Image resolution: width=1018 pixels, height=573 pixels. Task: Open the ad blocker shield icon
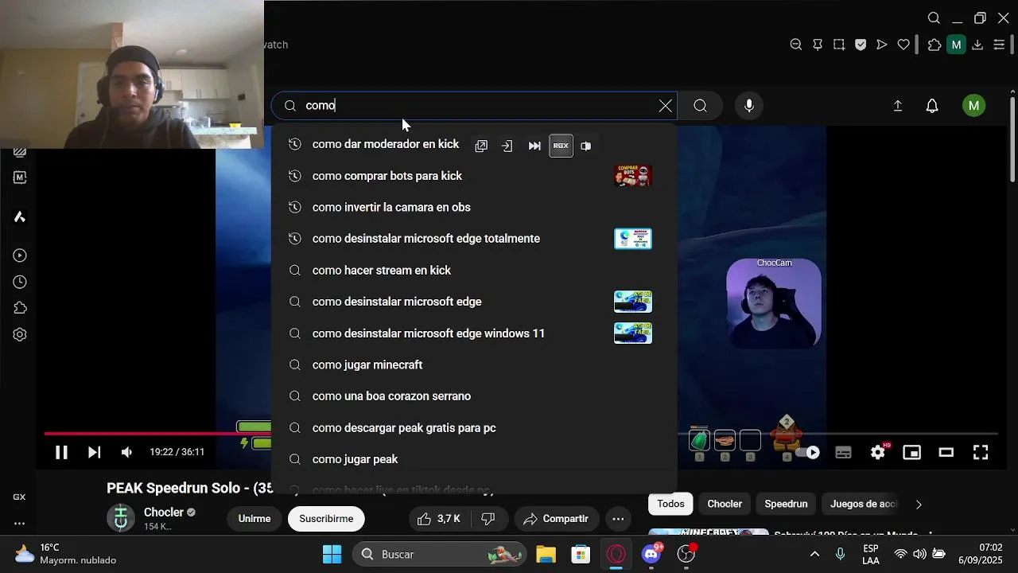pyautogui.click(x=861, y=45)
